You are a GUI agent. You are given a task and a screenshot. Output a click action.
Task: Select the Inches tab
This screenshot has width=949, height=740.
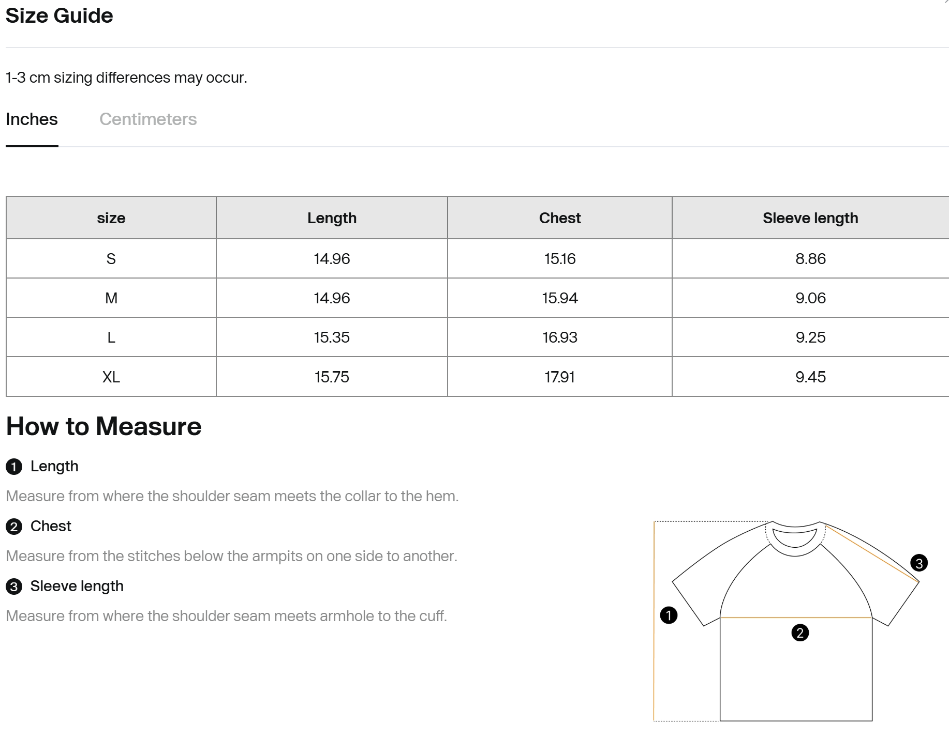[32, 119]
